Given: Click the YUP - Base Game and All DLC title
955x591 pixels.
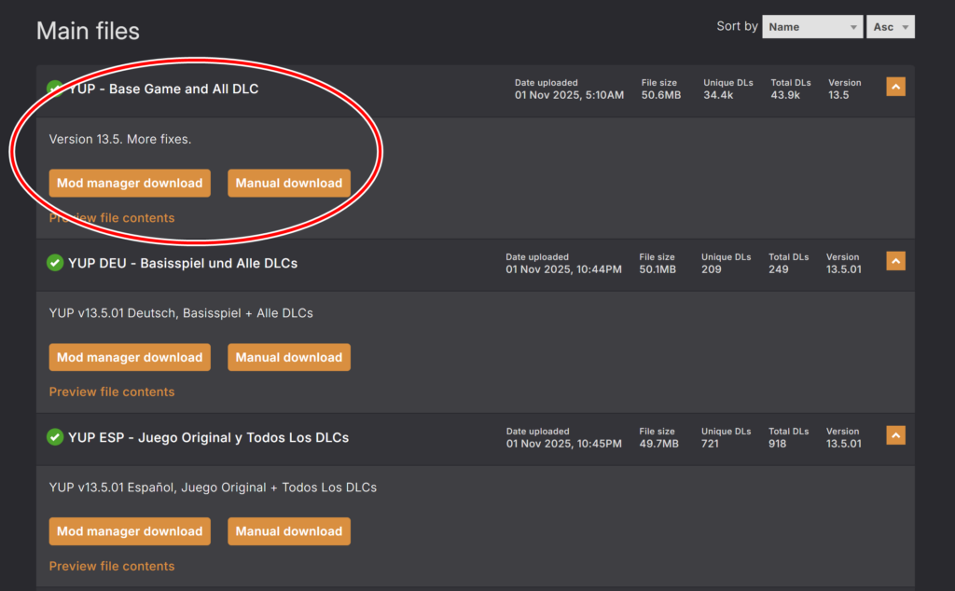Looking at the screenshot, I should (163, 89).
